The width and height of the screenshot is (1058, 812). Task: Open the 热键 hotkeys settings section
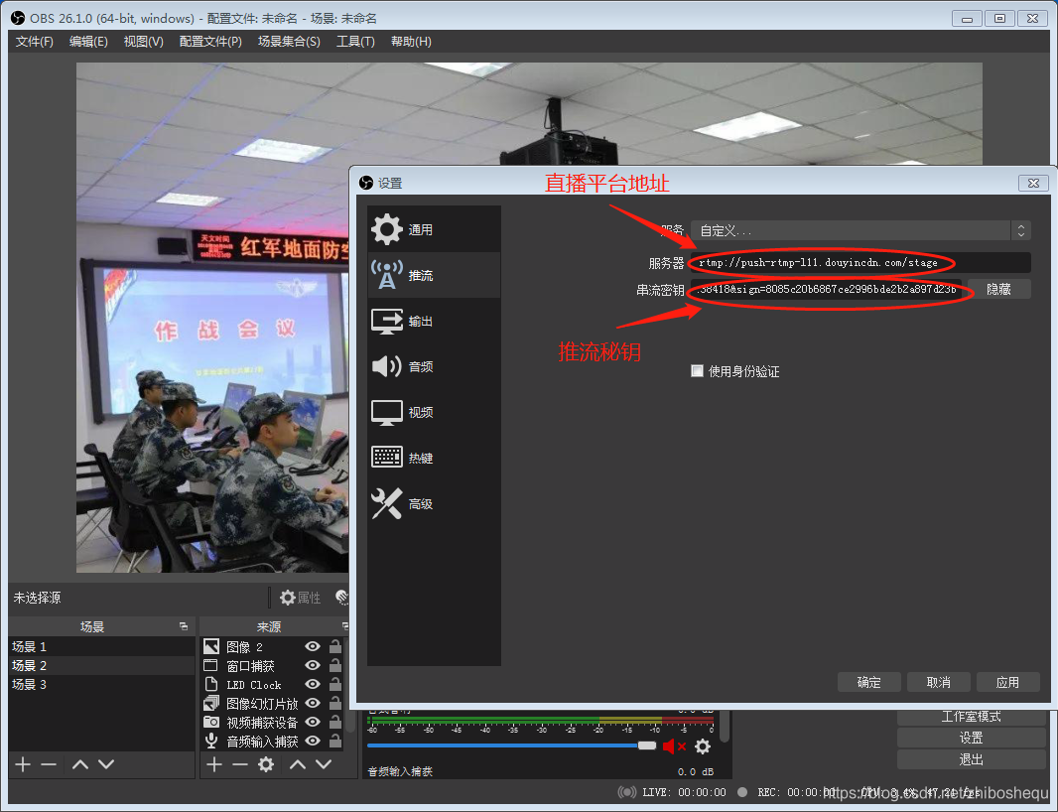click(434, 458)
